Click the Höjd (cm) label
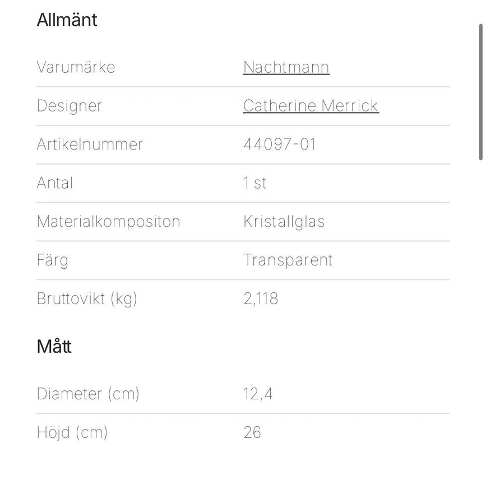The image size is (486, 504). click(x=72, y=433)
